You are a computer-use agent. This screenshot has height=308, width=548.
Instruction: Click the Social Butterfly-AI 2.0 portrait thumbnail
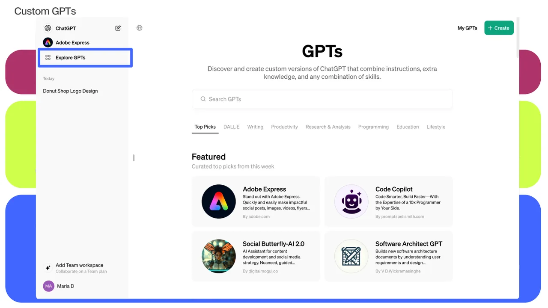tap(219, 256)
